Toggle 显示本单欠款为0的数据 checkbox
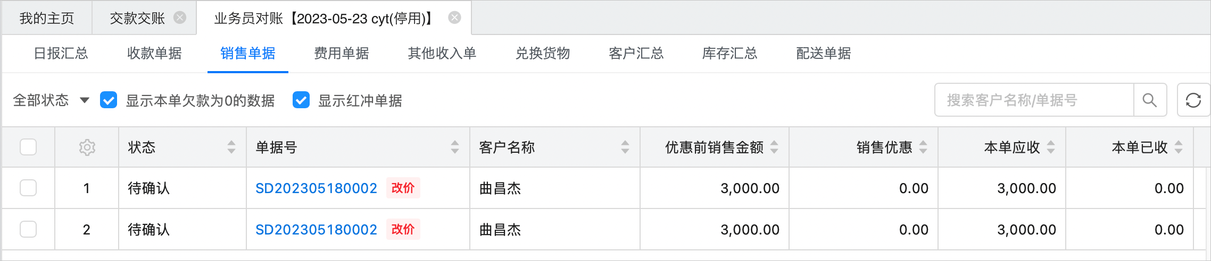1211x261 pixels. pos(109,100)
